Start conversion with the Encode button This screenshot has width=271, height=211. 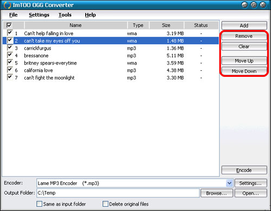click(244, 170)
